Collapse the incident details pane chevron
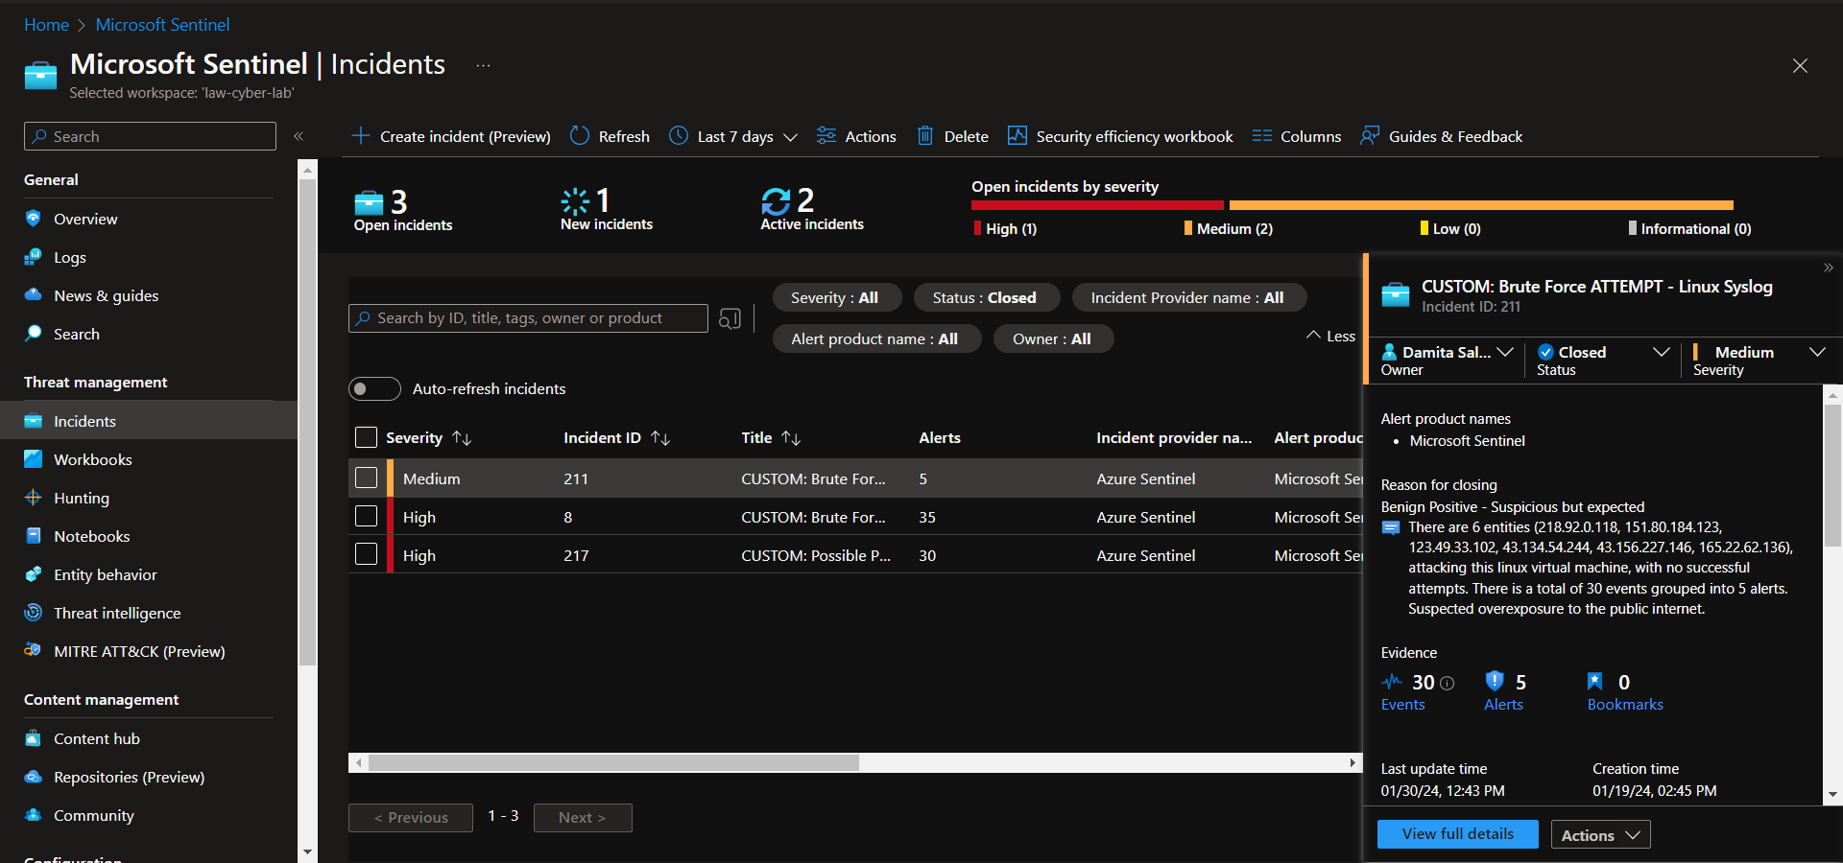This screenshot has width=1843, height=863. (x=1829, y=268)
